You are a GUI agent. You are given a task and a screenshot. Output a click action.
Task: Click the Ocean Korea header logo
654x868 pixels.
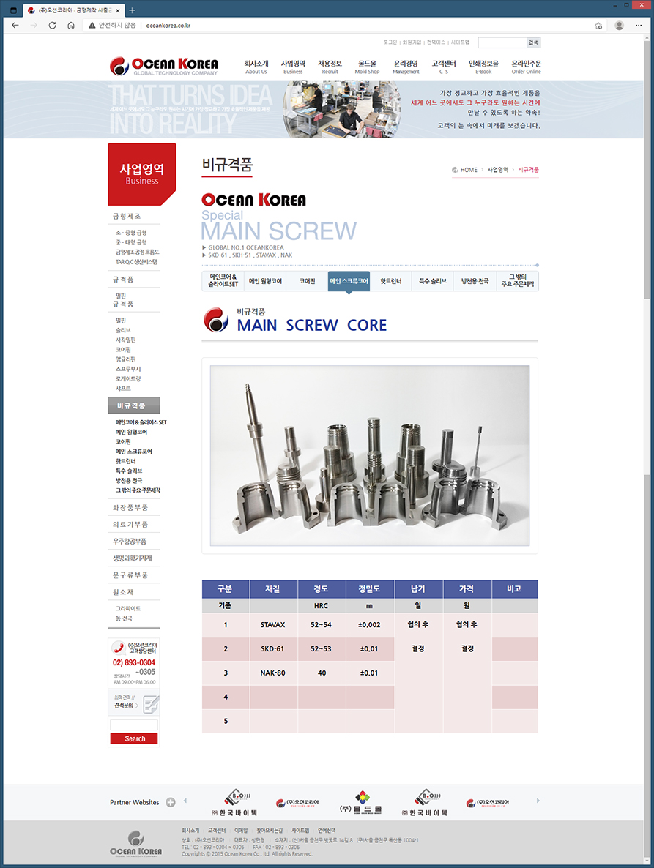click(163, 66)
